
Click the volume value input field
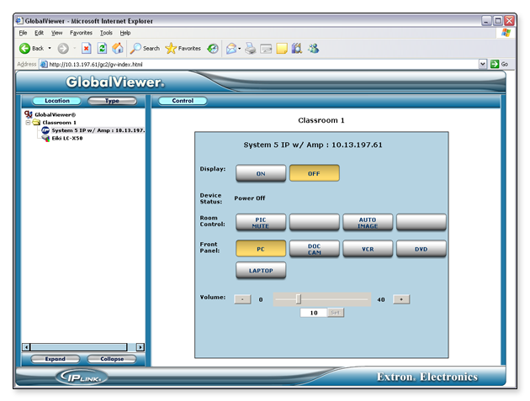coord(313,312)
